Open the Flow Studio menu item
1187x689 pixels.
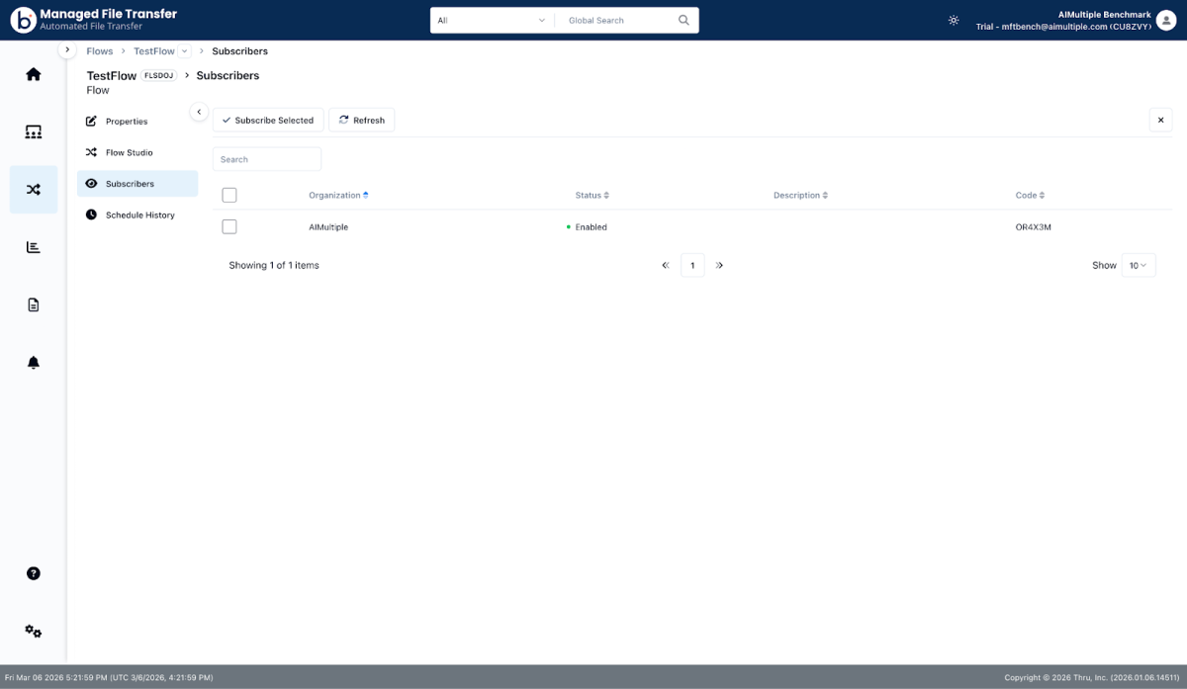point(129,153)
